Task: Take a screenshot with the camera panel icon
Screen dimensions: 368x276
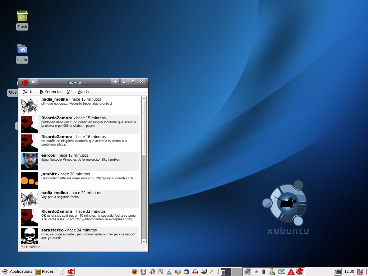Action: click(337, 272)
